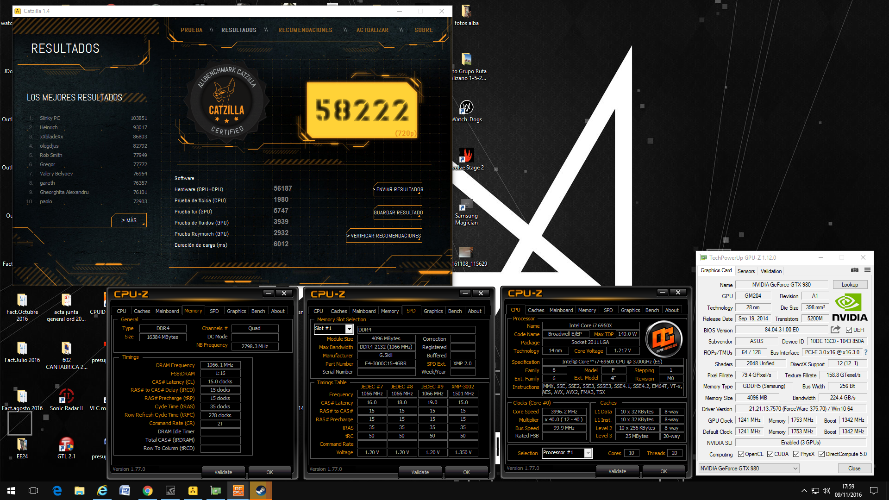Open the Action Center notification icon
Image resolution: width=889 pixels, height=500 pixels.
[874, 491]
